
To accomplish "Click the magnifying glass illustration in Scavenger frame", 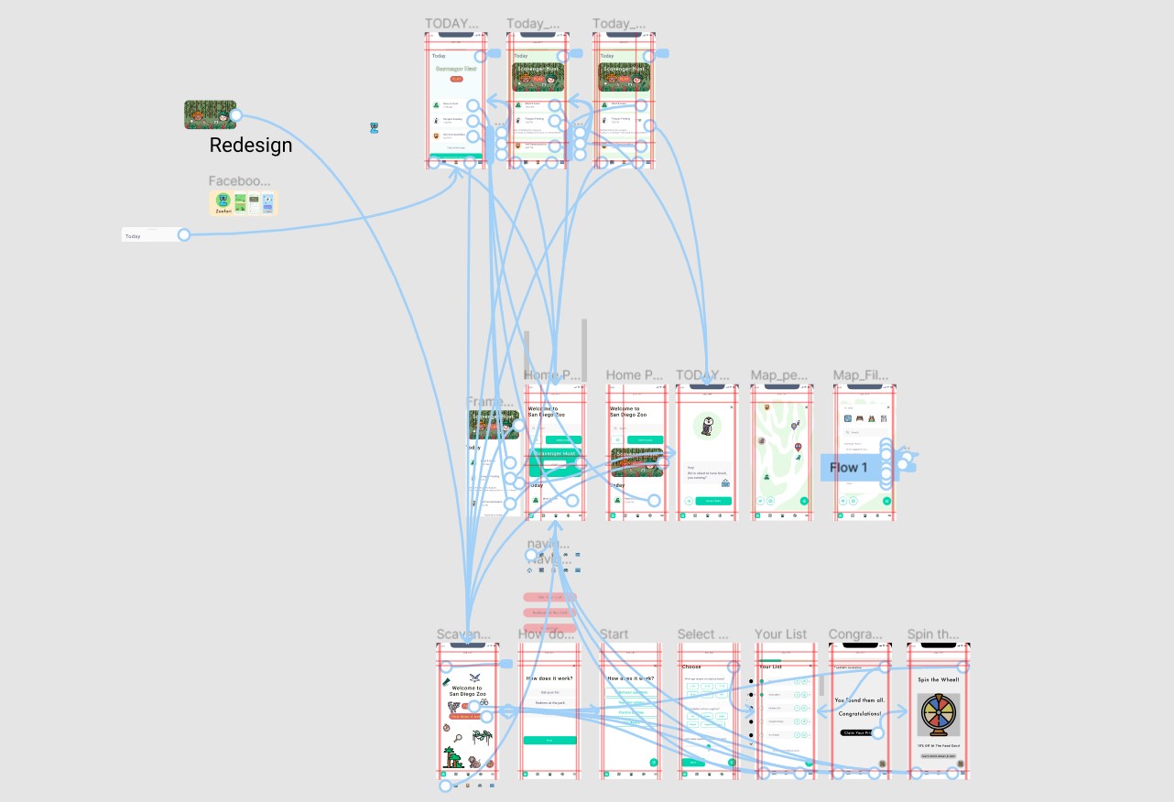I will pos(457,736).
